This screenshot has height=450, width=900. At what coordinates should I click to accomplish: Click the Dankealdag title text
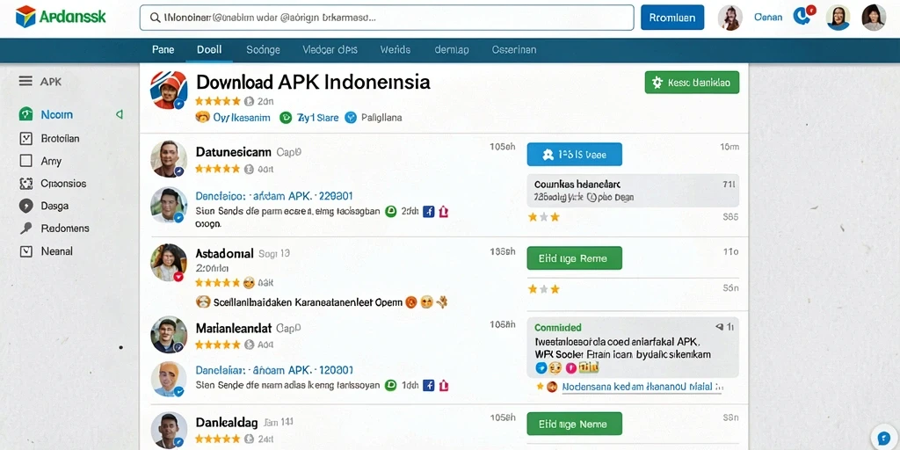click(x=227, y=423)
